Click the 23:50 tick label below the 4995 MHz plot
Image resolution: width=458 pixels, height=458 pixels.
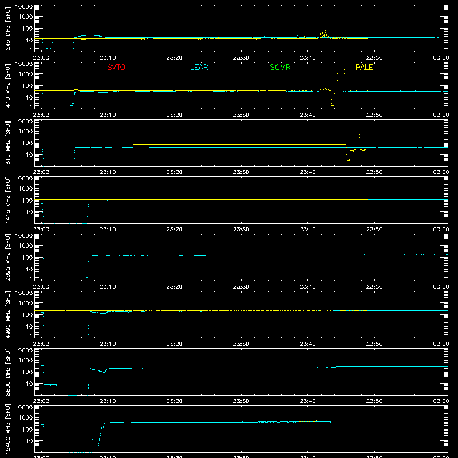pyautogui.click(x=374, y=344)
